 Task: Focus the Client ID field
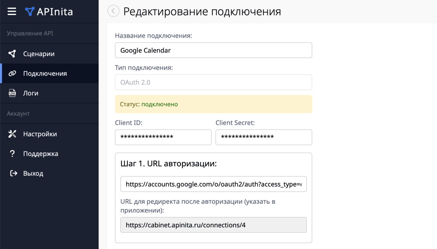[163, 137]
